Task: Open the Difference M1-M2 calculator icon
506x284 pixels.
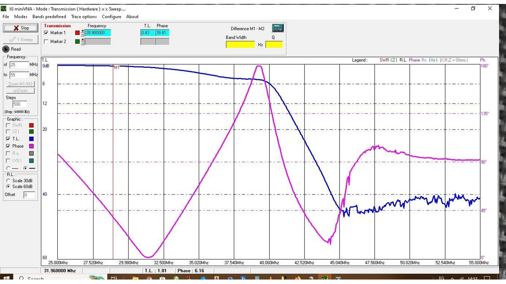Action: [278, 28]
